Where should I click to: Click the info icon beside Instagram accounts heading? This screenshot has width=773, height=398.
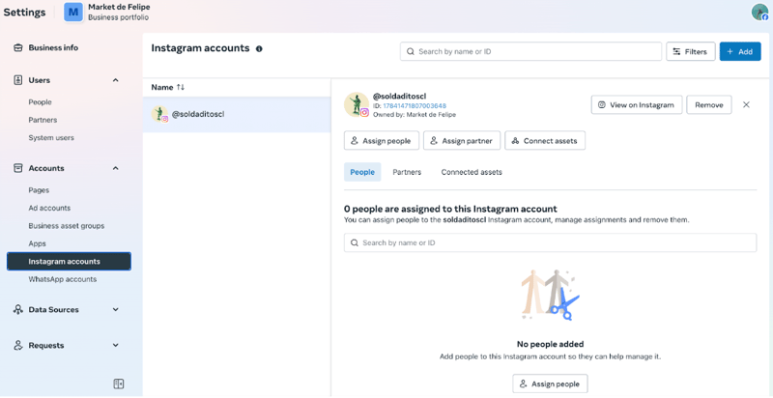click(x=259, y=48)
